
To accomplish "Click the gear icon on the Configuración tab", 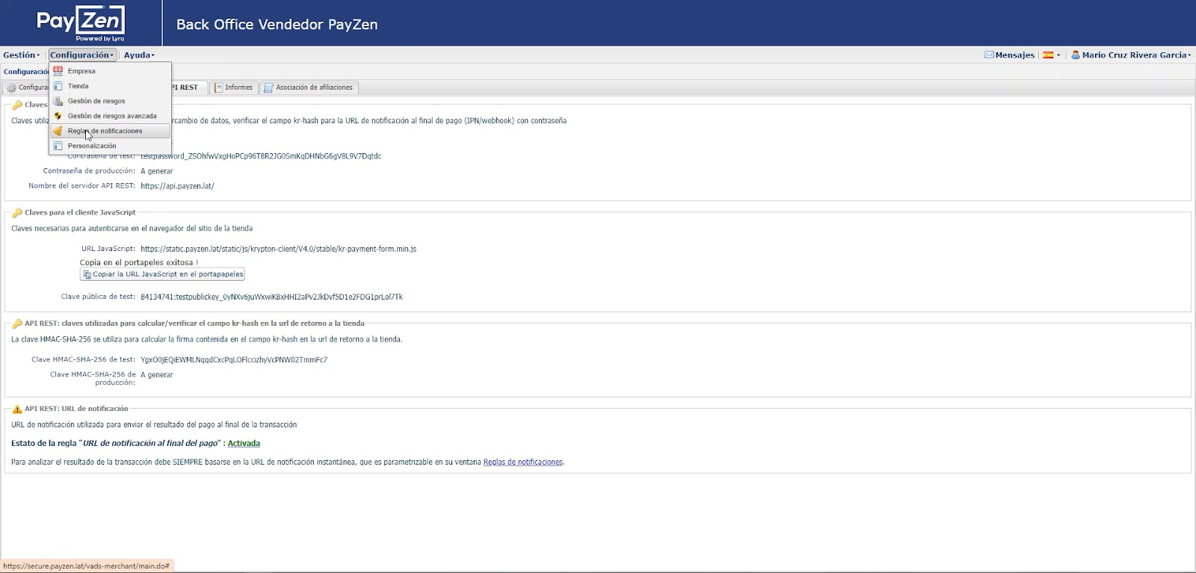I will [x=11, y=87].
